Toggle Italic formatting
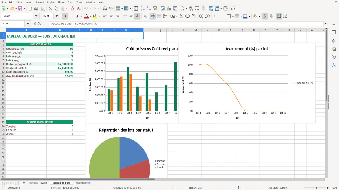339x190 pixels. [x=71, y=16]
